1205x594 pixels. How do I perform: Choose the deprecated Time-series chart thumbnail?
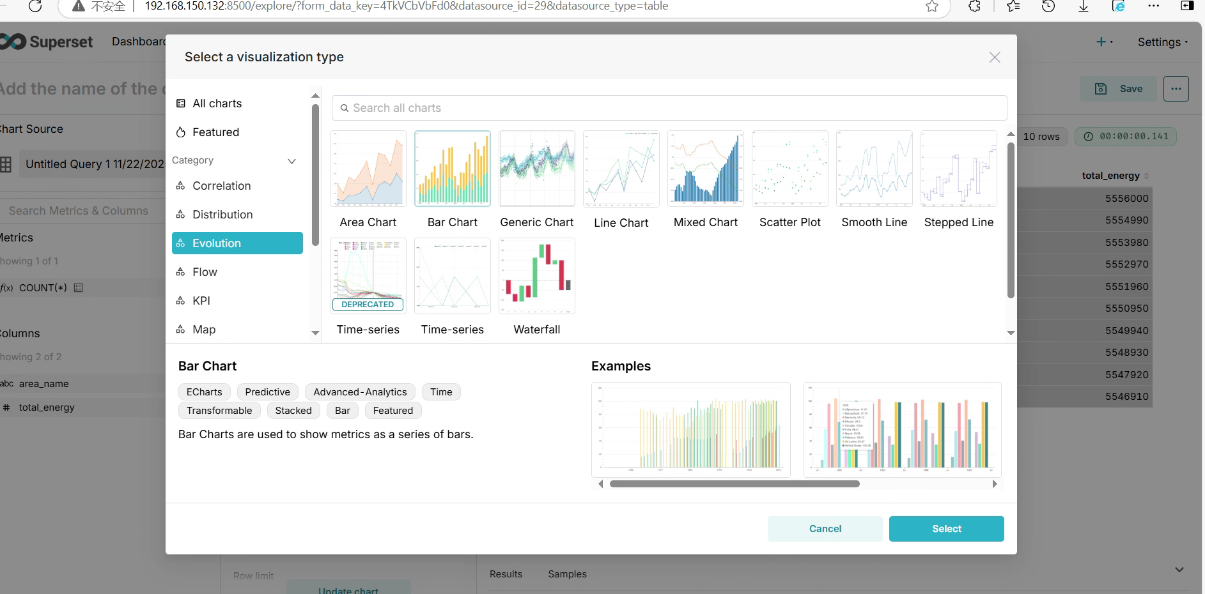coord(368,276)
